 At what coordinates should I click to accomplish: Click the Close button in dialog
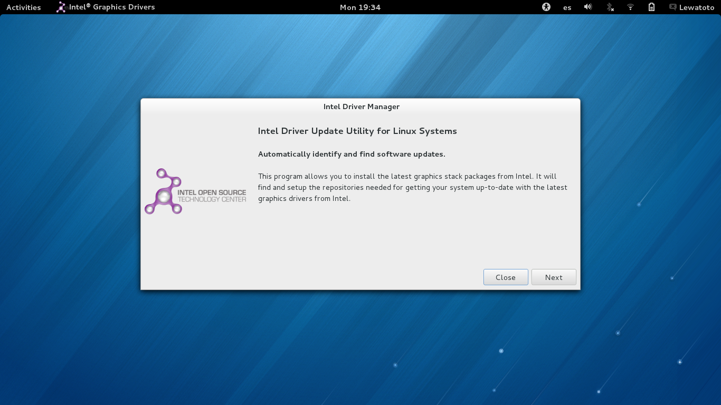click(x=506, y=277)
